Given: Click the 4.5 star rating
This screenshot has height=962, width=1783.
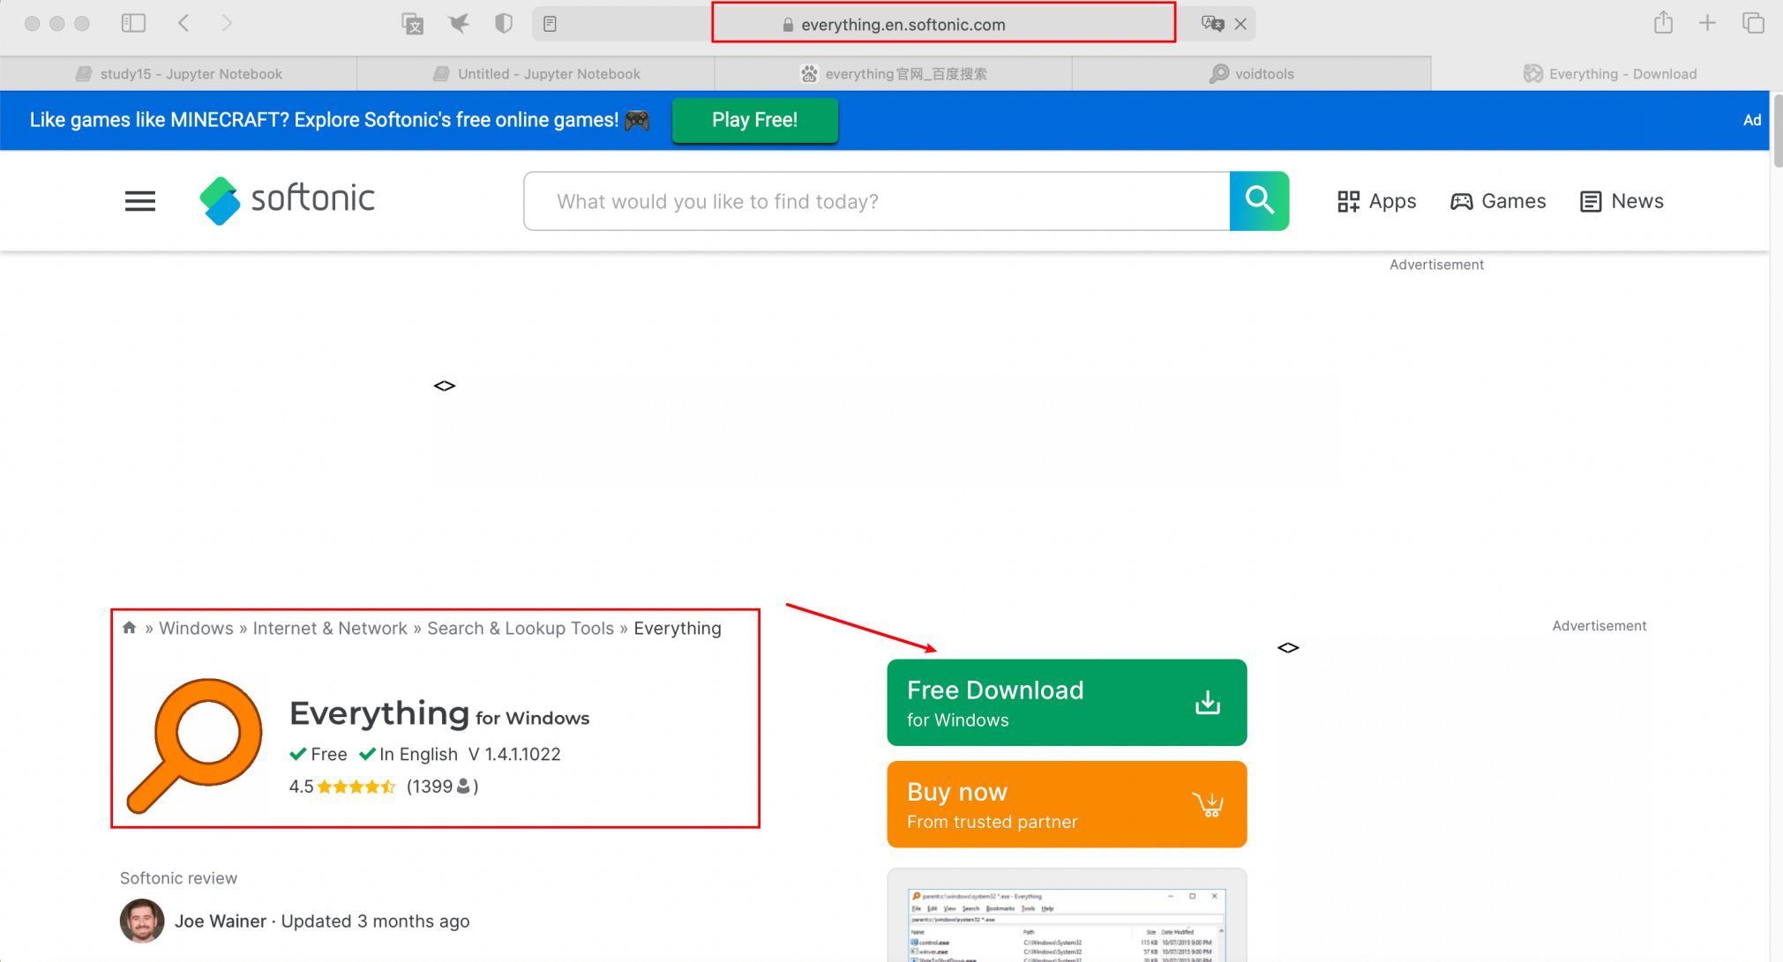Looking at the screenshot, I should [x=341, y=786].
